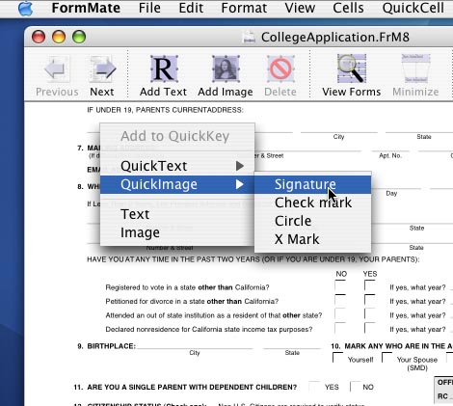Click the mailing address Apt. No. field

(x=390, y=149)
